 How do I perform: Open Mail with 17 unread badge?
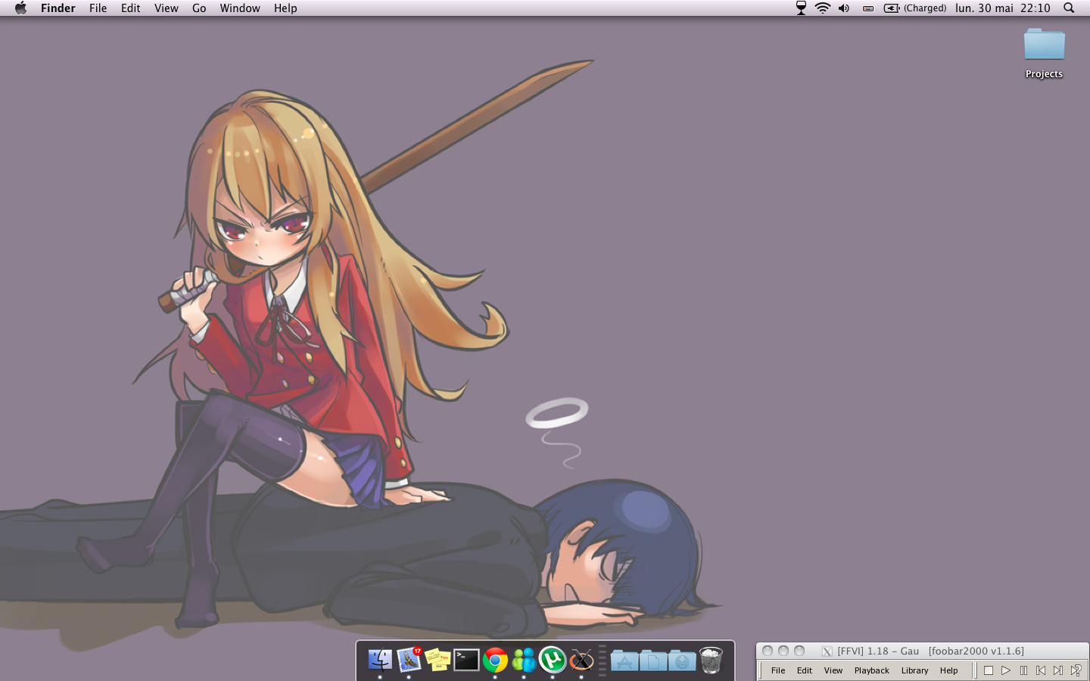(x=409, y=660)
